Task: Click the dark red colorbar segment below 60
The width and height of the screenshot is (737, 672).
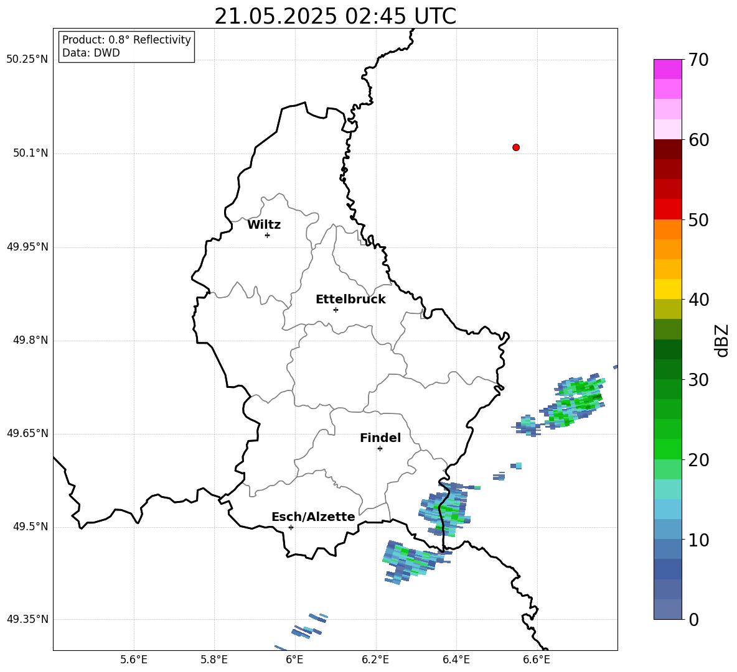Action: point(667,149)
